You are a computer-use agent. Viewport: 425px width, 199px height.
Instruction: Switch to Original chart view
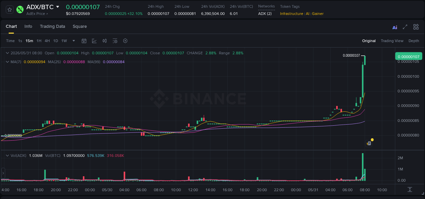point(369,41)
